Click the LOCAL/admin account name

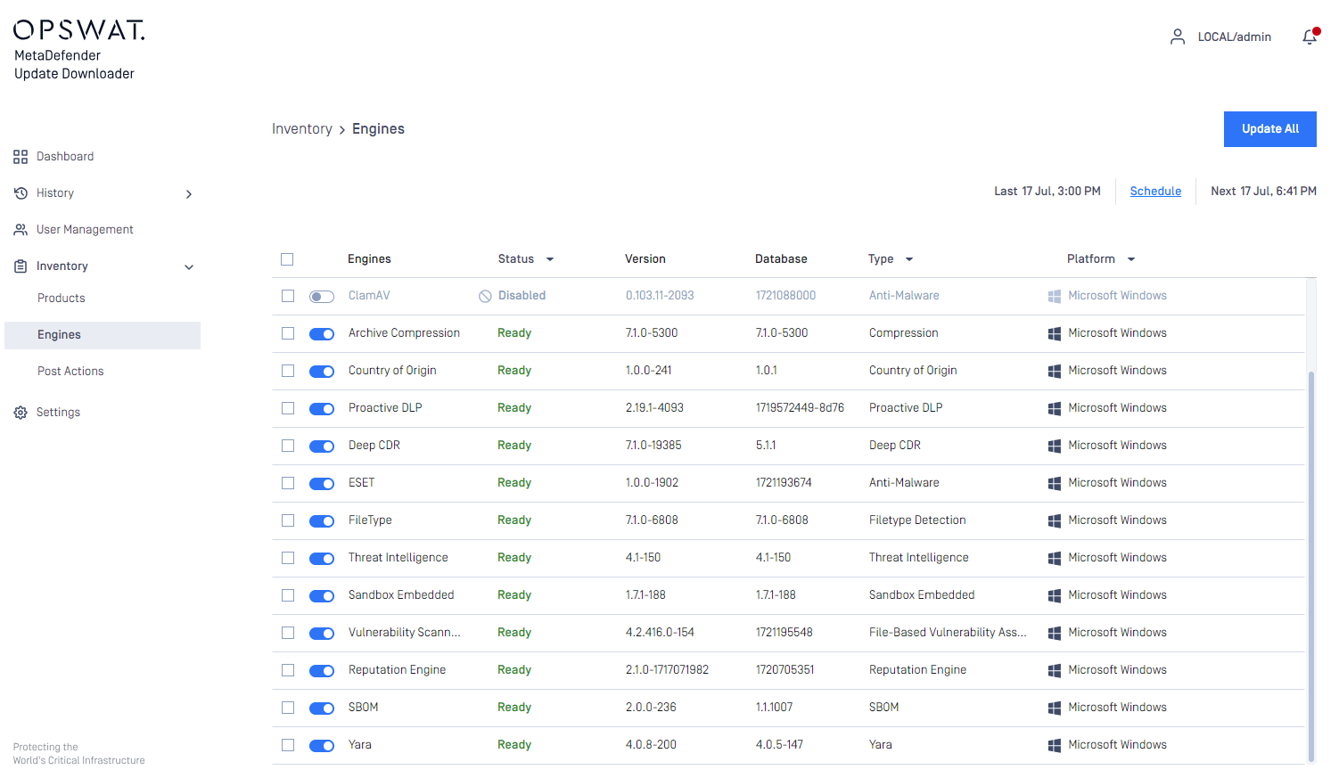(1235, 37)
